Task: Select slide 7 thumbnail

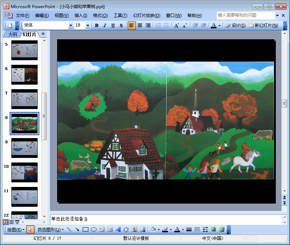Action: [x=24, y=99]
